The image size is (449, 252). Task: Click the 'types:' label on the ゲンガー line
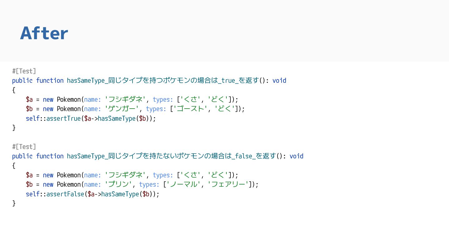(156, 109)
